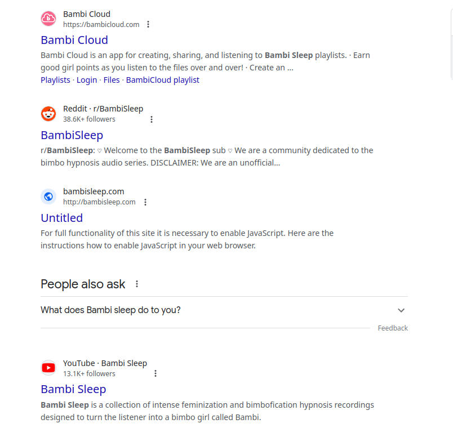The height and width of the screenshot is (437, 453).
Task: Go to the Login sitelink
Action: [x=87, y=80]
